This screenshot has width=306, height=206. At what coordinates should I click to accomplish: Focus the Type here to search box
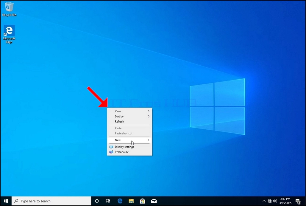pos(51,201)
